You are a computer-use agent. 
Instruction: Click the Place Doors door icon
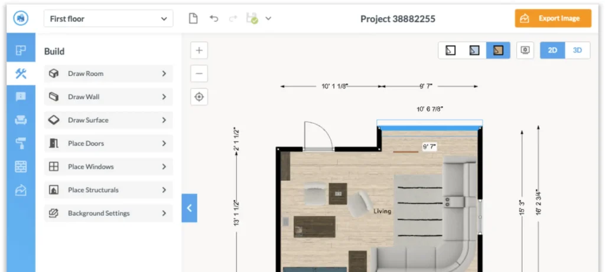pos(54,143)
